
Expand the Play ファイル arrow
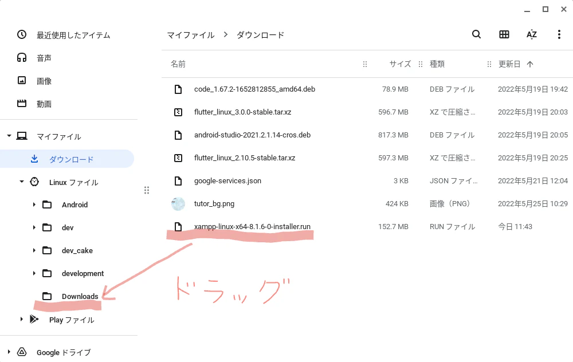pos(22,319)
